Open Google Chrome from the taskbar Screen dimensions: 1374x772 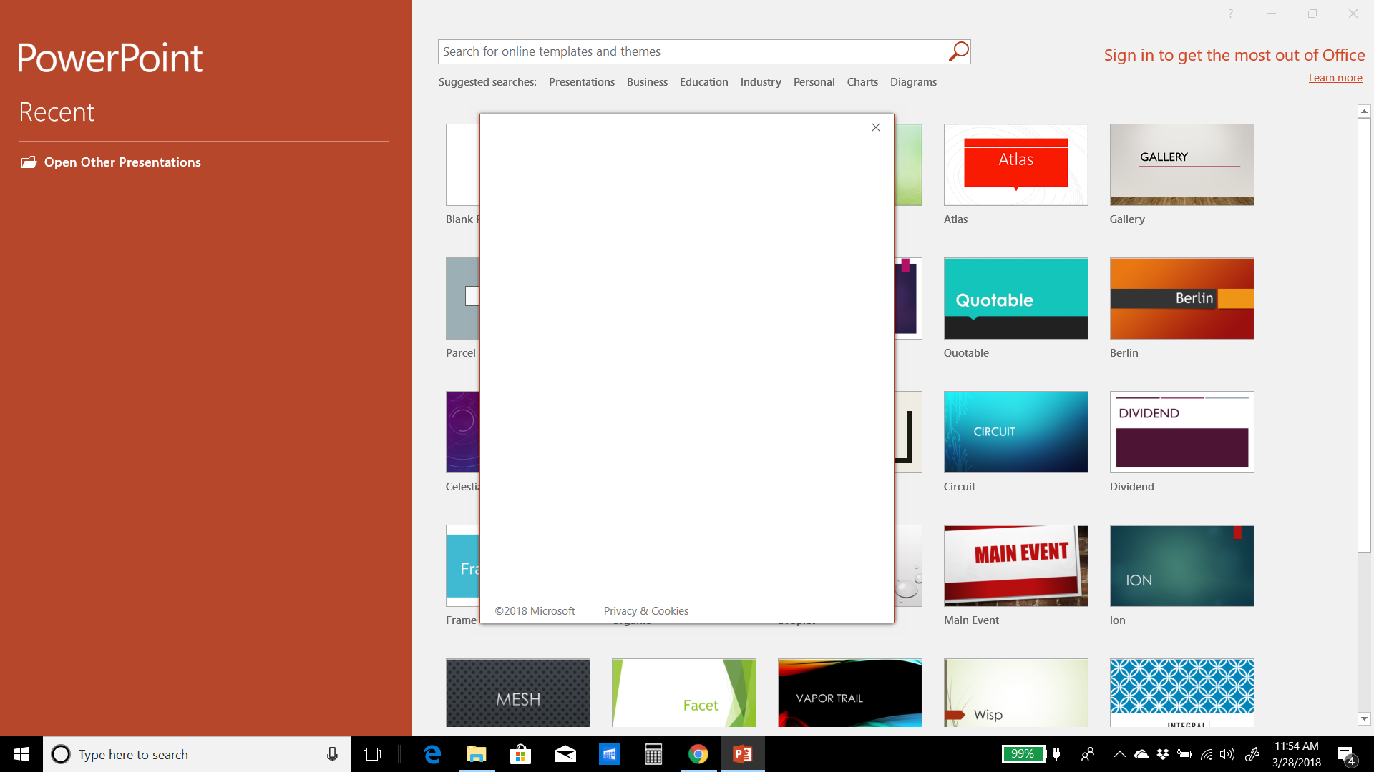698,754
